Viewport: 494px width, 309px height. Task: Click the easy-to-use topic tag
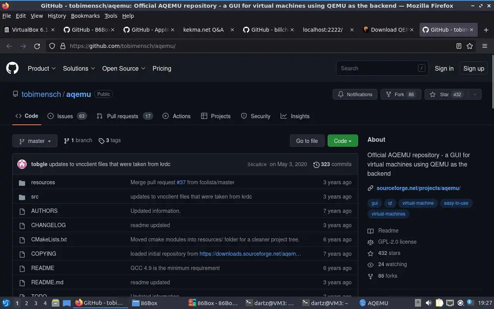[x=456, y=203]
